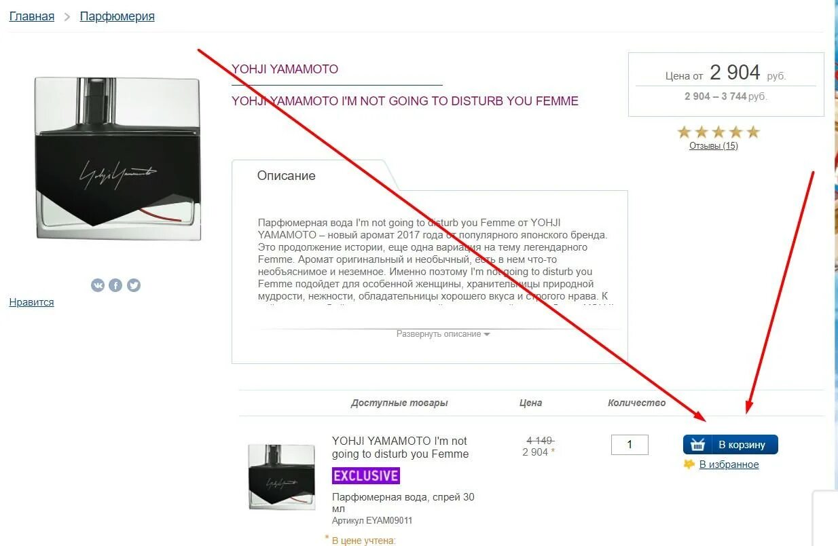The height and width of the screenshot is (546, 838).
Task: Open reviews link Отзывы (15)
Action: point(714,145)
